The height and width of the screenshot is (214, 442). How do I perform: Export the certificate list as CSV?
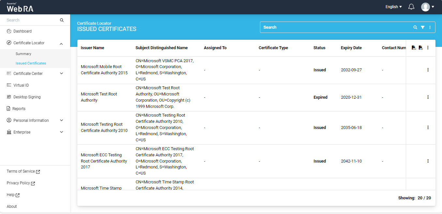click(414, 48)
